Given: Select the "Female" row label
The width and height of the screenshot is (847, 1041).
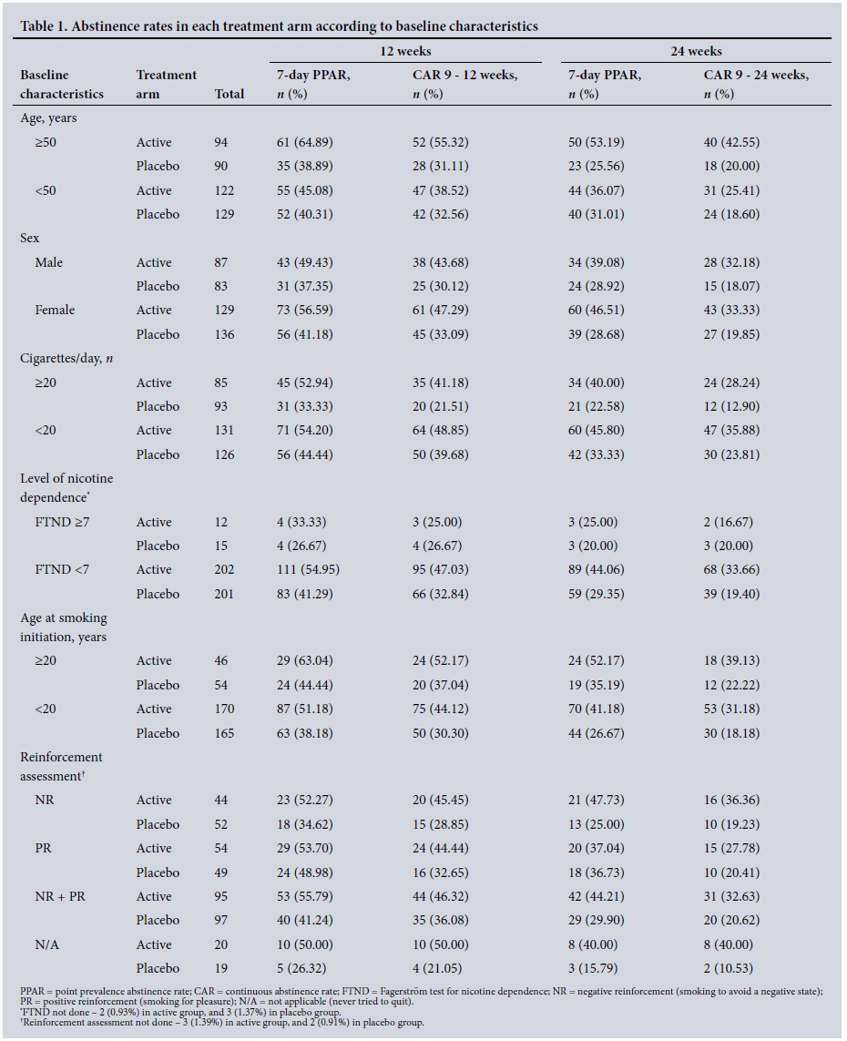Looking at the screenshot, I should 55,310.
